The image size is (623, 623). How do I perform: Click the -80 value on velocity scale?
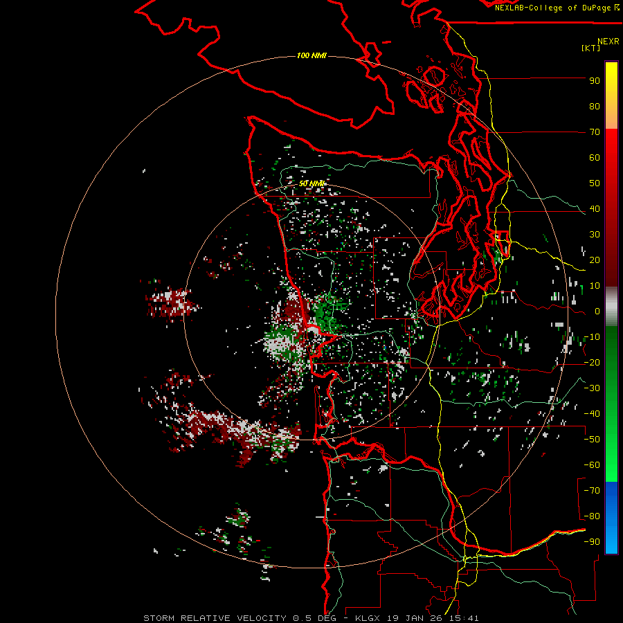click(x=592, y=516)
